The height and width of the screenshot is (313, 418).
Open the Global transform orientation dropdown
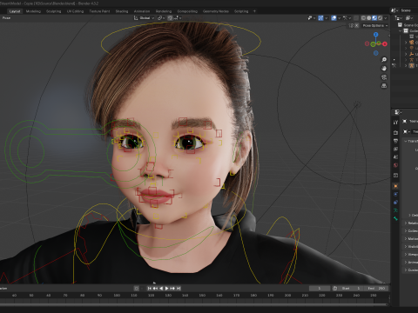point(145,18)
